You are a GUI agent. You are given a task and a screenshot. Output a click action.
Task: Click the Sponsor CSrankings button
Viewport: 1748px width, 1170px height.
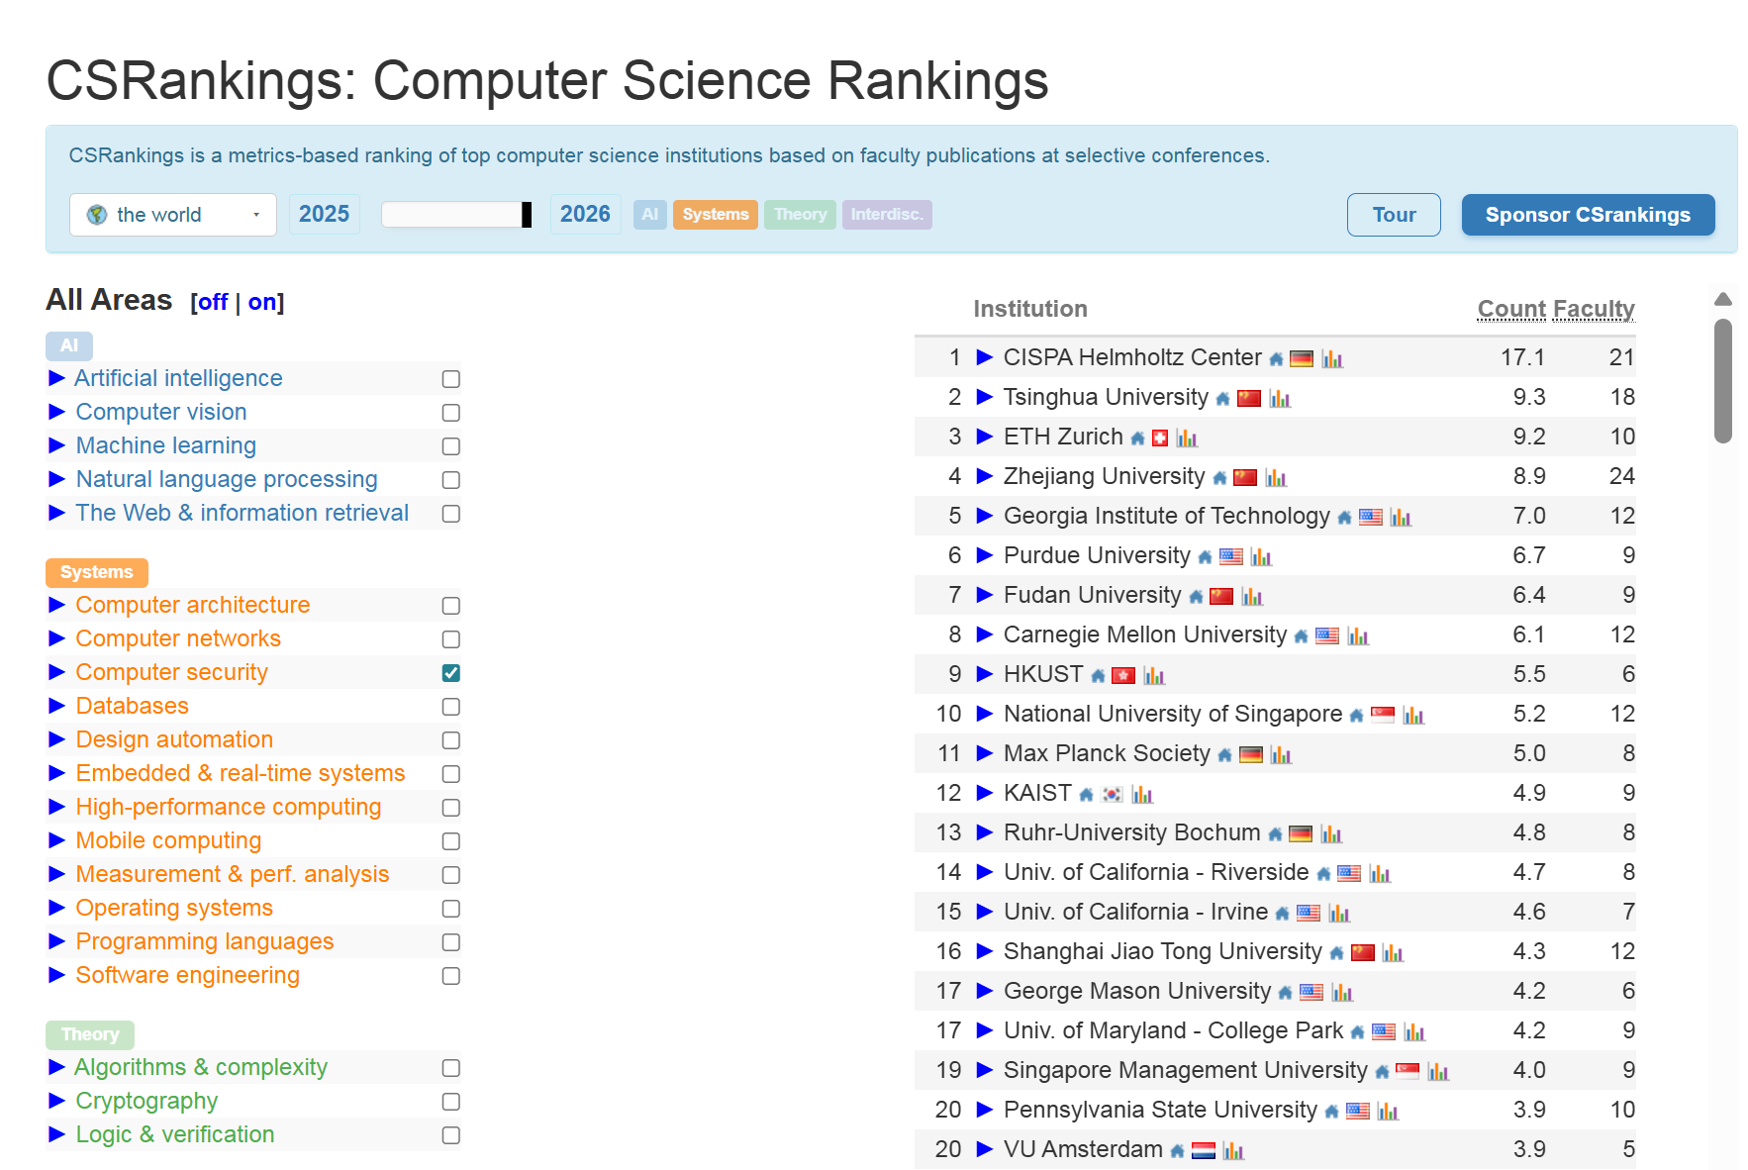click(x=1588, y=215)
